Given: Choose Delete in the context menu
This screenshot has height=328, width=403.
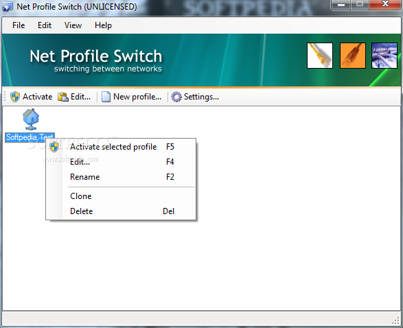Looking at the screenshot, I should pos(121,211).
